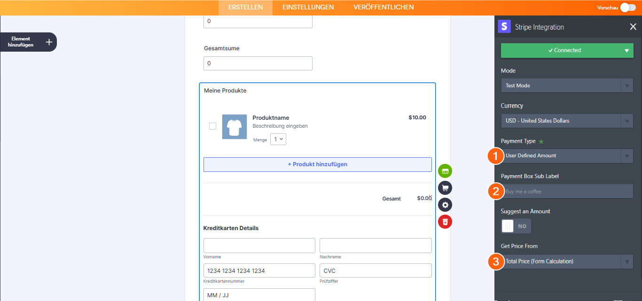
Task: Open the Menge quantity dropdown
Action: click(x=278, y=139)
